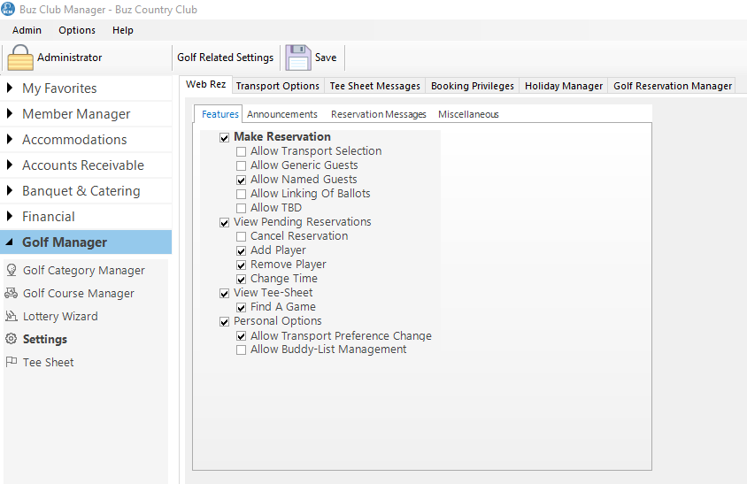747x484 pixels.
Task: Switch to the Holiday Manager tab
Action: [x=563, y=86]
